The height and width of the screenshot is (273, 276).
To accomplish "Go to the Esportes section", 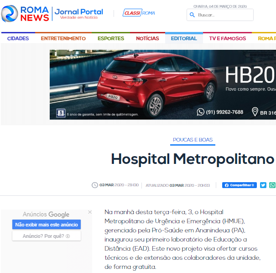I will click(x=110, y=38).
